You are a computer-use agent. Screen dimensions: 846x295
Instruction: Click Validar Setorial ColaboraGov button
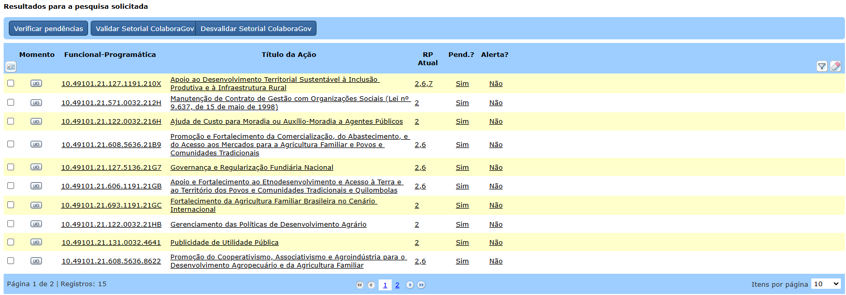tap(144, 28)
